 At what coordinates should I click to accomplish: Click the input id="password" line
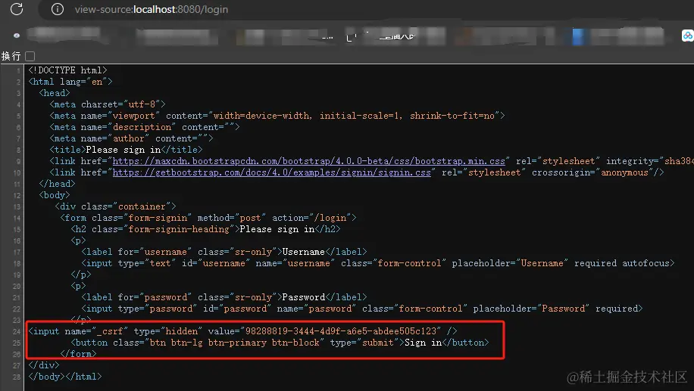(x=362, y=309)
